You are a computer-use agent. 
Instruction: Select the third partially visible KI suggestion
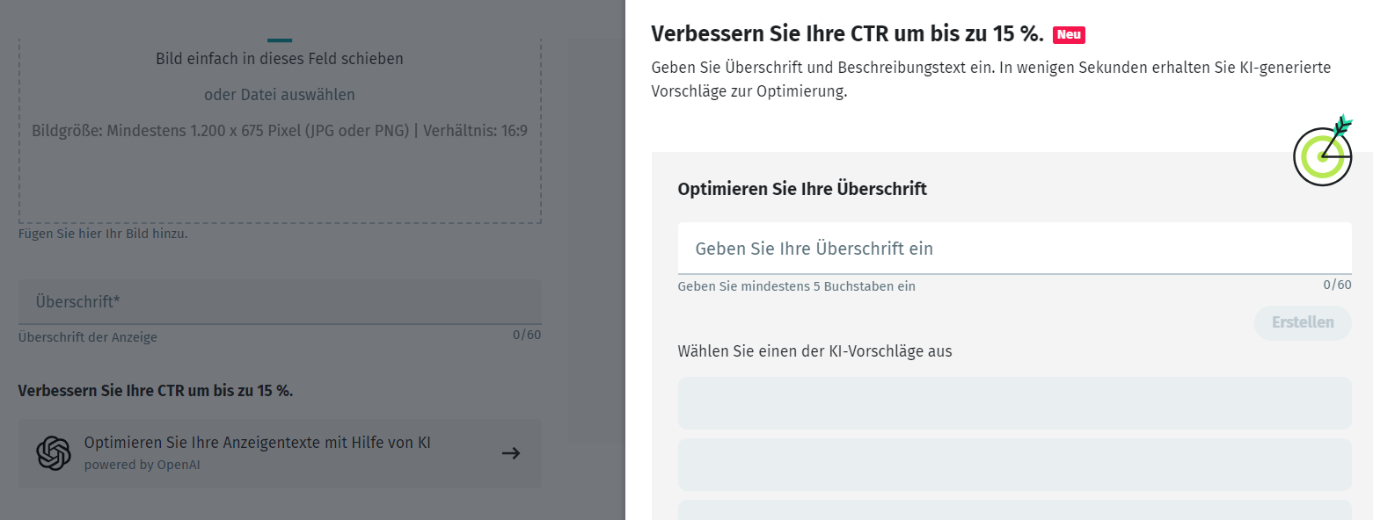click(1014, 510)
